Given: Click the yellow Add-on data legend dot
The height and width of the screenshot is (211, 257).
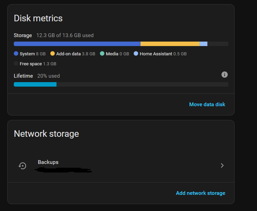Looking at the screenshot, I should [x=53, y=54].
